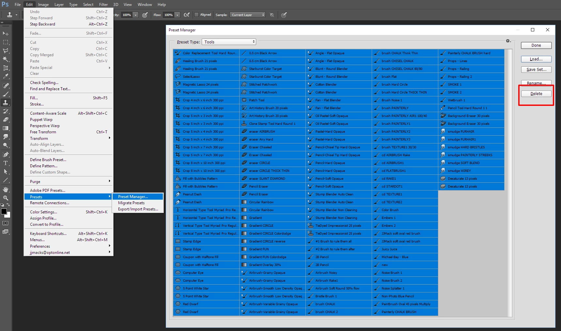This screenshot has width=561, height=331.
Task: Select the Patch Tool preset
Action: [x=272, y=100]
